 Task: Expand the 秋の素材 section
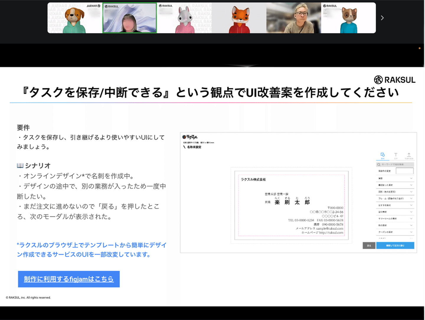point(395,225)
